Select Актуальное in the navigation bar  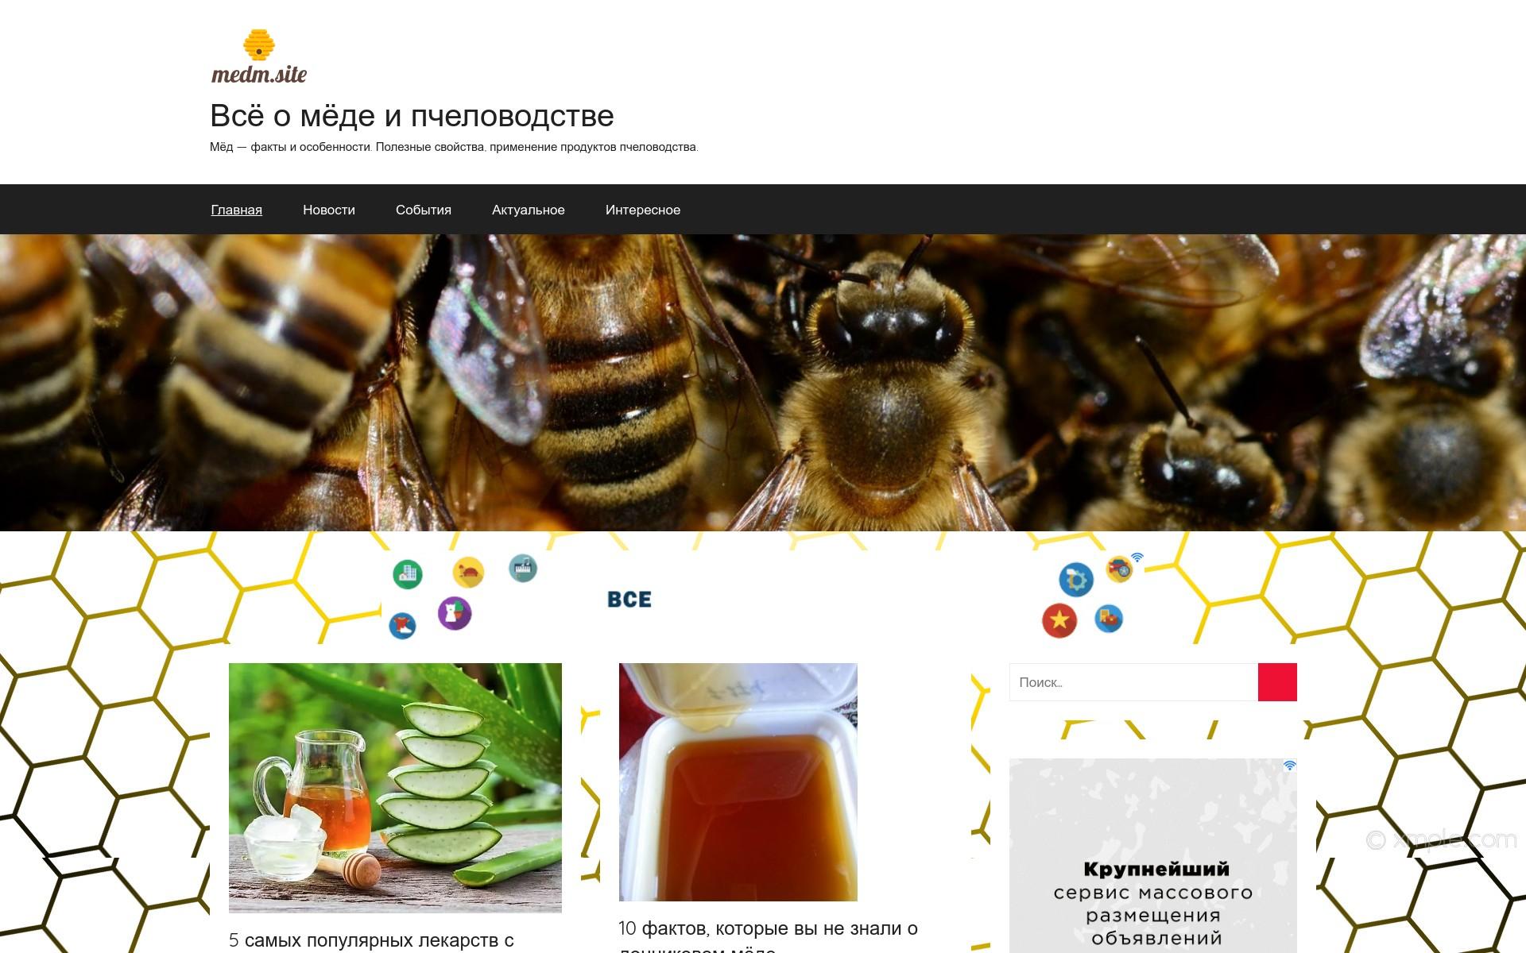coord(529,210)
